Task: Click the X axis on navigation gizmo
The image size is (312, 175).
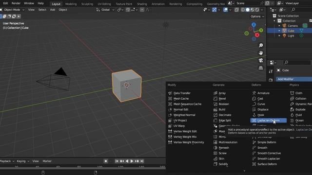Action: (x=257, y=35)
